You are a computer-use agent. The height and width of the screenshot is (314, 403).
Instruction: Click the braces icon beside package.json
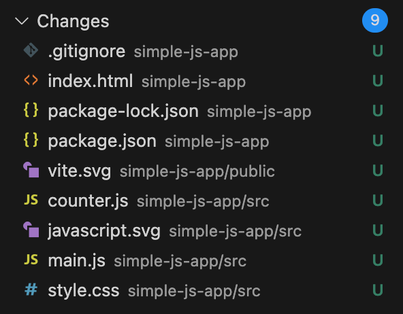coord(31,140)
